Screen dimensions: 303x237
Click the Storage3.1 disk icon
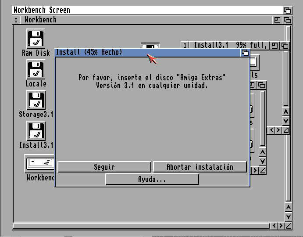click(36, 101)
